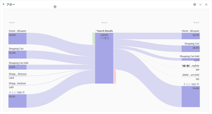Open the flow visualization settings gear
This screenshot has width=212, height=114.
tap(195, 4)
